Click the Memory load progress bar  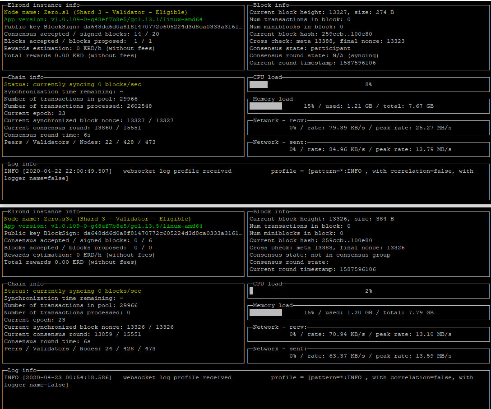point(265,106)
